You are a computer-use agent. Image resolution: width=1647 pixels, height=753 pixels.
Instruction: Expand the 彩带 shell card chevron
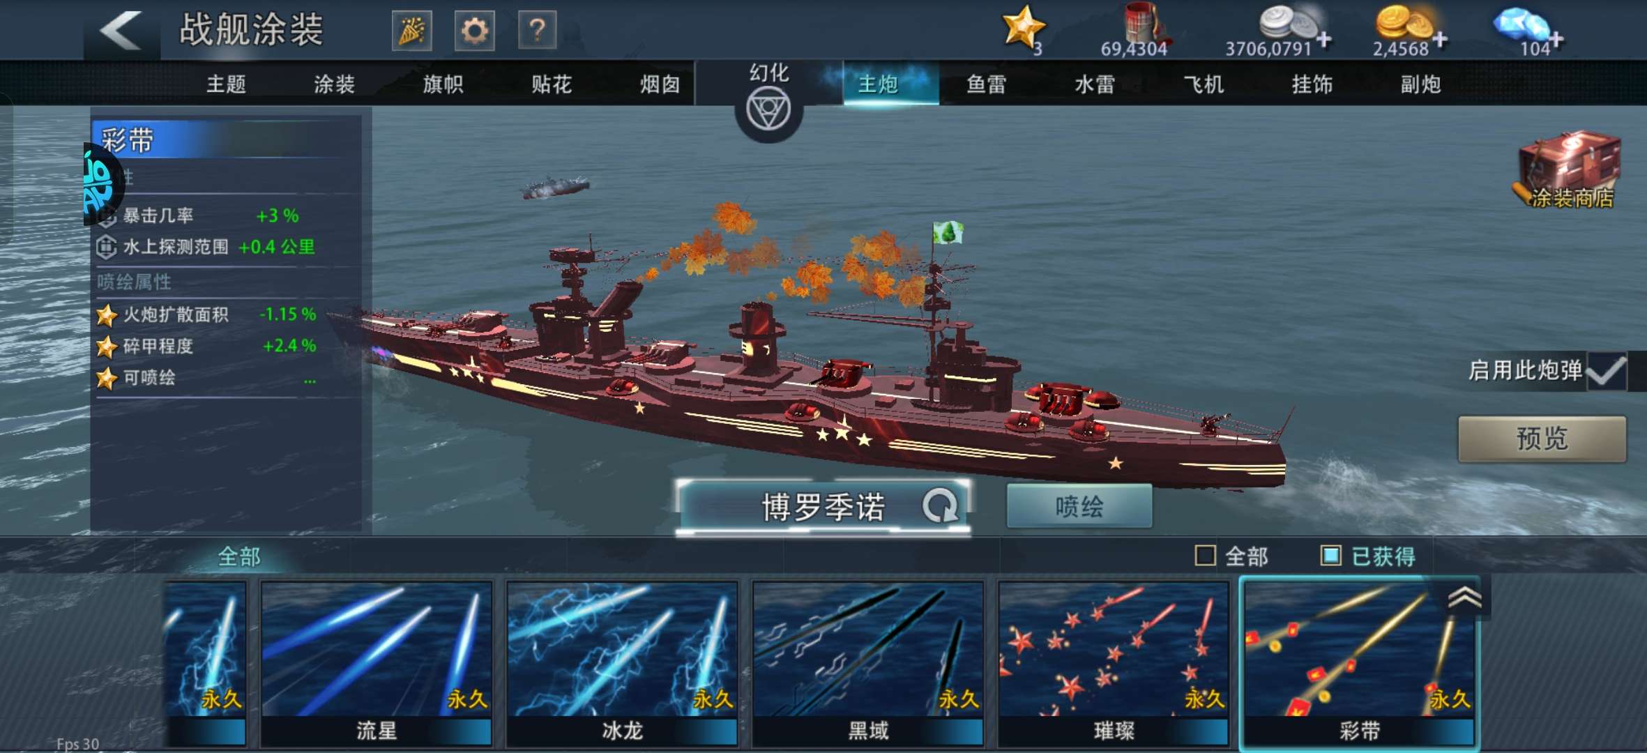tap(1465, 598)
